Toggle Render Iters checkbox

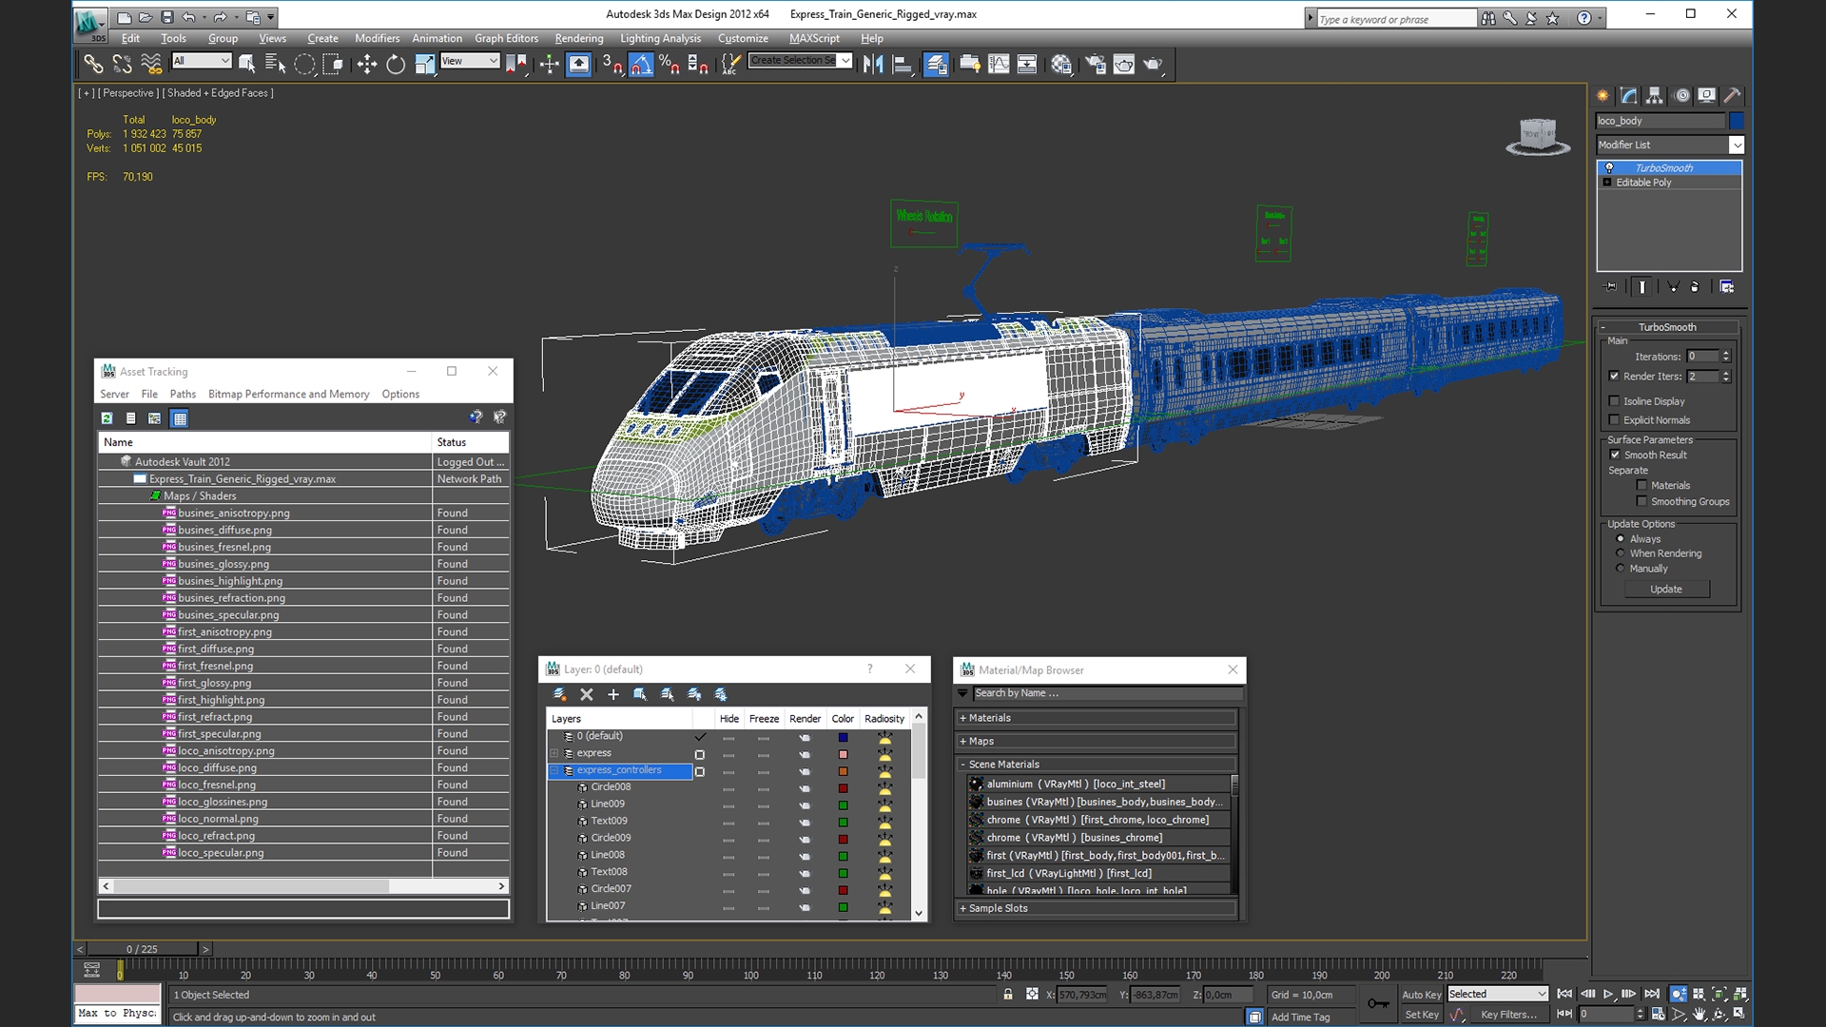(x=1614, y=377)
